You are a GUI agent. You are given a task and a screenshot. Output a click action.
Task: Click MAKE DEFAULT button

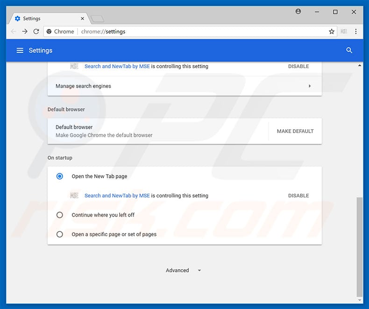(295, 131)
